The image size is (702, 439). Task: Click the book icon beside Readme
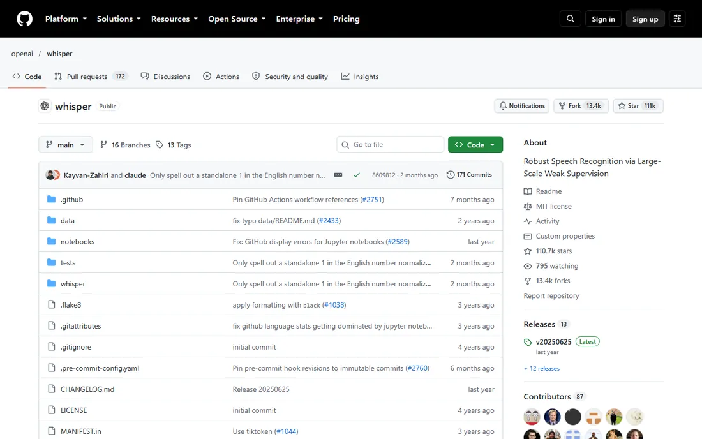(x=528, y=191)
